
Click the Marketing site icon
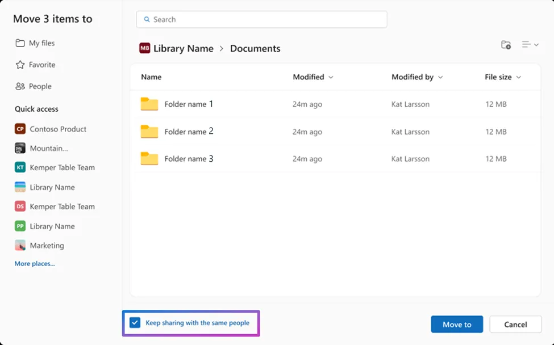[20, 246]
